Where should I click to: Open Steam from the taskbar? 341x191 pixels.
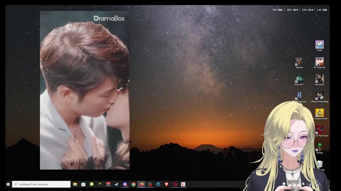(x=116, y=184)
